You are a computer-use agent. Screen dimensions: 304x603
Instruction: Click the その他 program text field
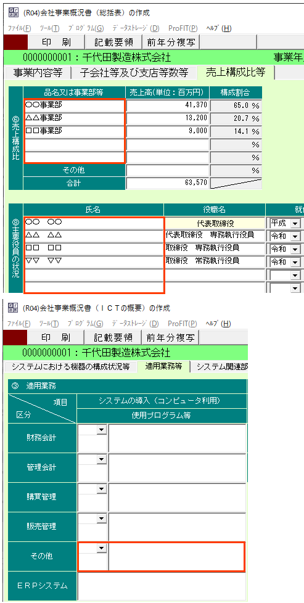coord(176,557)
